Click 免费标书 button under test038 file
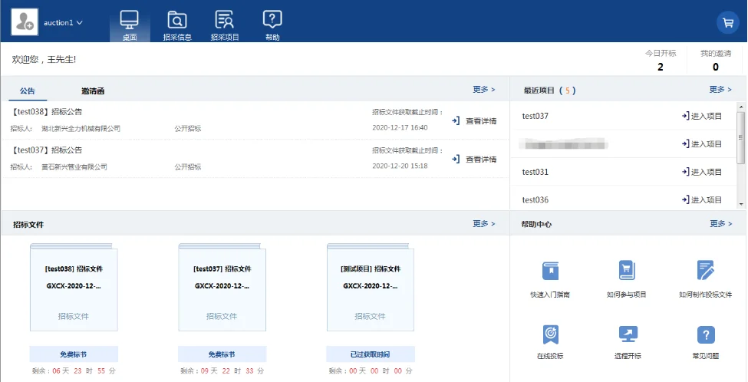The width and height of the screenshot is (748, 382). 74,354
